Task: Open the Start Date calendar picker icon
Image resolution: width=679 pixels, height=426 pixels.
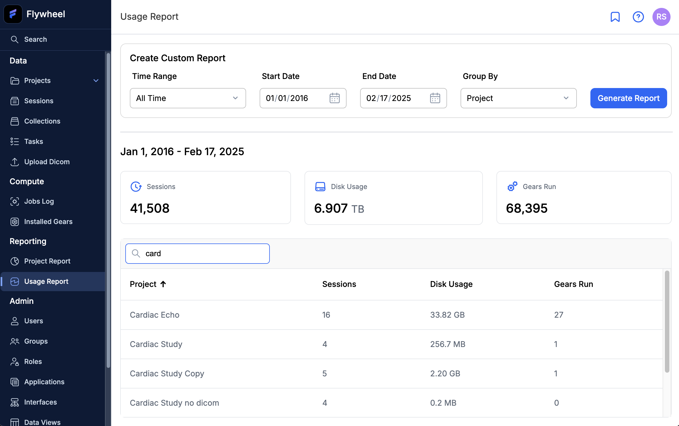Action: click(334, 98)
